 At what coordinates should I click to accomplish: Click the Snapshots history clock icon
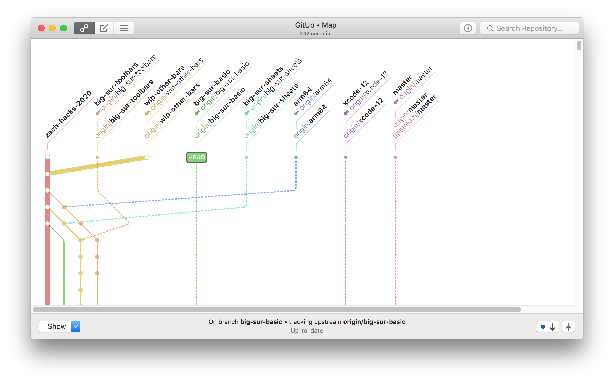pyautogui.click(x=468, y=28)
